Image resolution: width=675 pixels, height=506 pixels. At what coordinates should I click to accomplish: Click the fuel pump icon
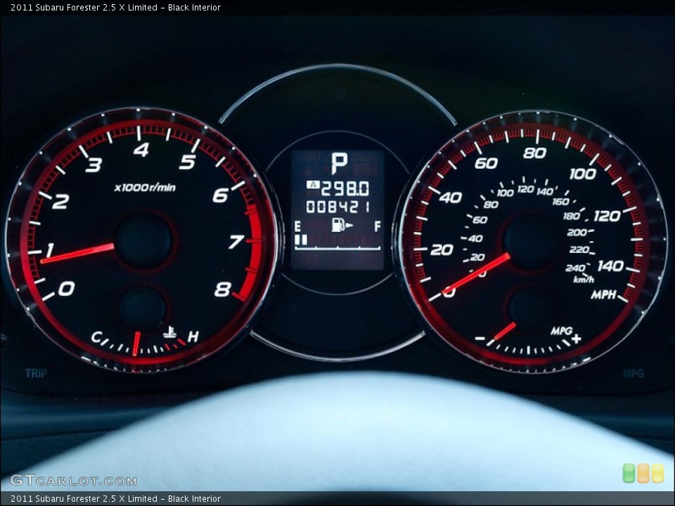pyautogui.click(x=342, y=225)
